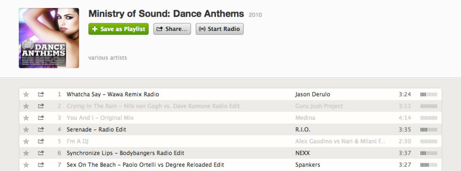Star the Sex On The Beach track

pyautogui.click(x=26, y=165)
